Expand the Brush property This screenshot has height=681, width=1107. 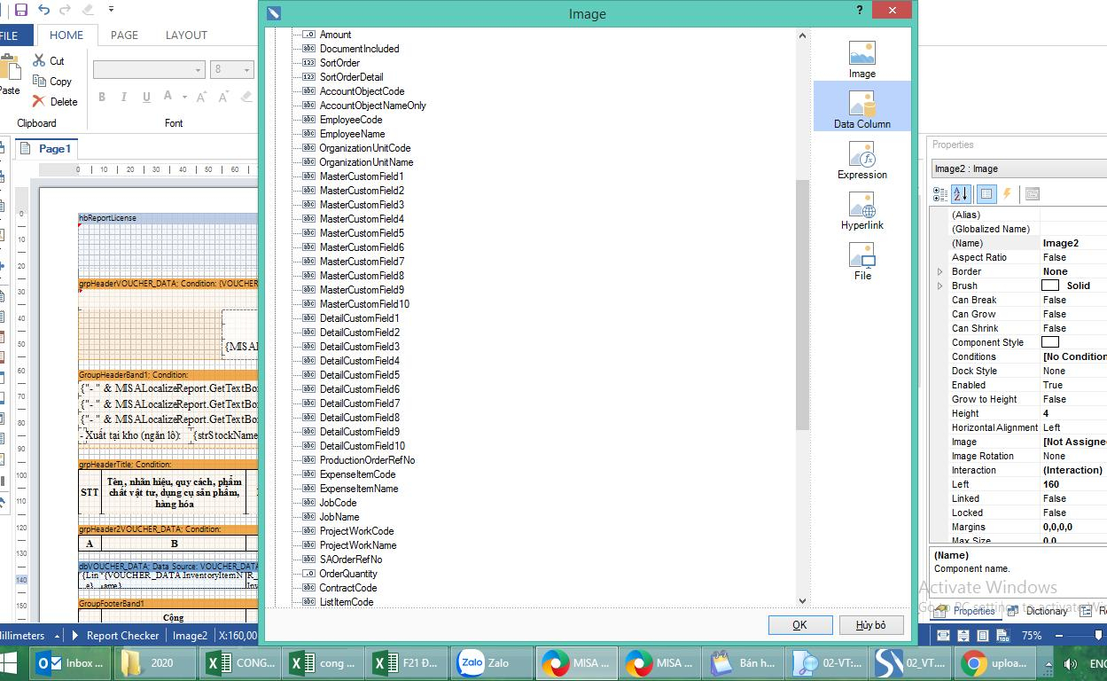[x=940, y=286]
